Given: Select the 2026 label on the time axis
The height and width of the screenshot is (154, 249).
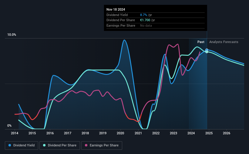Looking at the screenshot, I should (x=227, y=133).
